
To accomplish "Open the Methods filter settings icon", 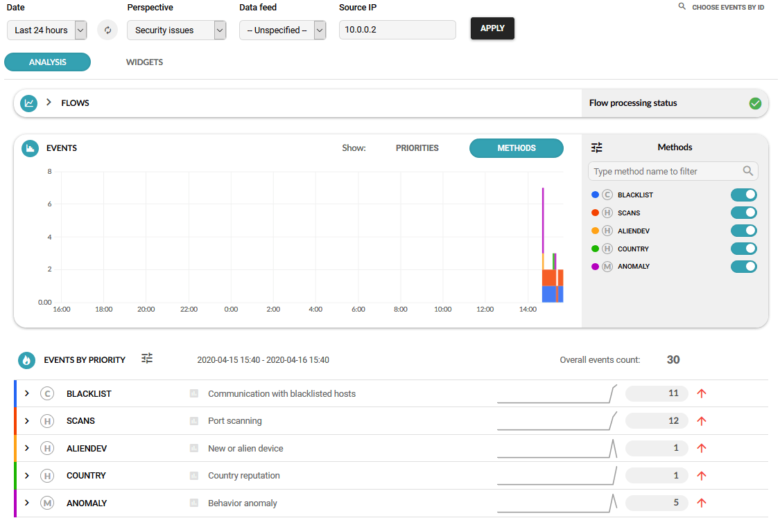I will 597,148.
